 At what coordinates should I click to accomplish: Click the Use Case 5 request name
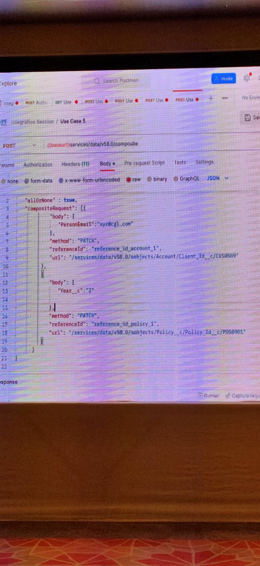tap(73, 121)
